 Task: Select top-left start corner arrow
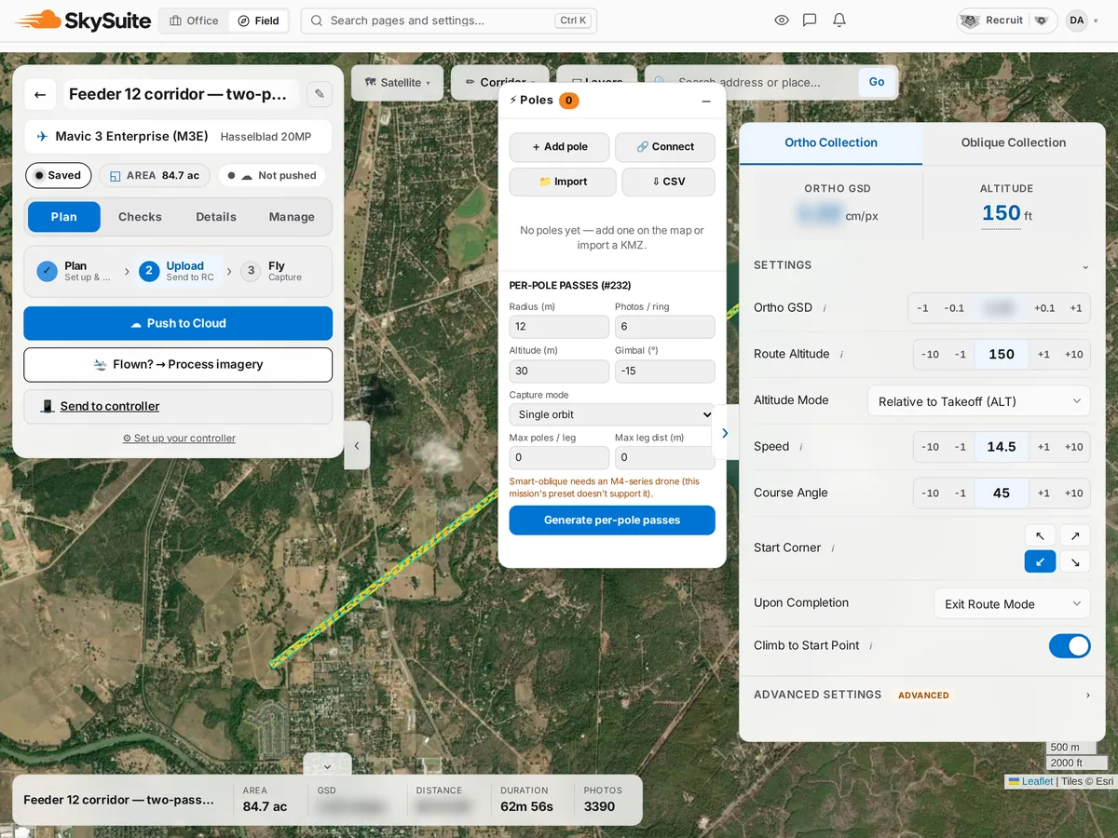point(1040,535)
